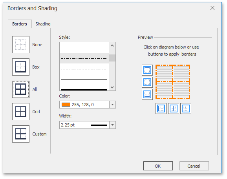Select the None border preset icon

21,45
